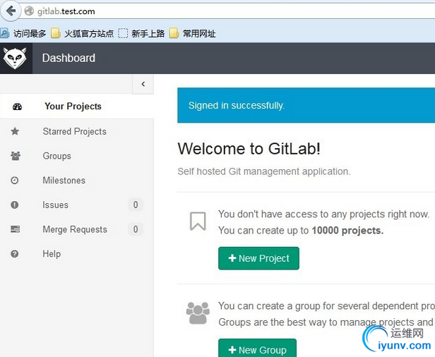This screenshot has width=435, height=357.
Task: Select Your Projects in sidebar
Action: [77, 107]
